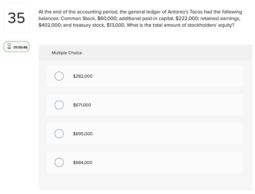Click "stockholders' equity" in the question
This screenshot has height=194, width=255.
tap(209, 25)
